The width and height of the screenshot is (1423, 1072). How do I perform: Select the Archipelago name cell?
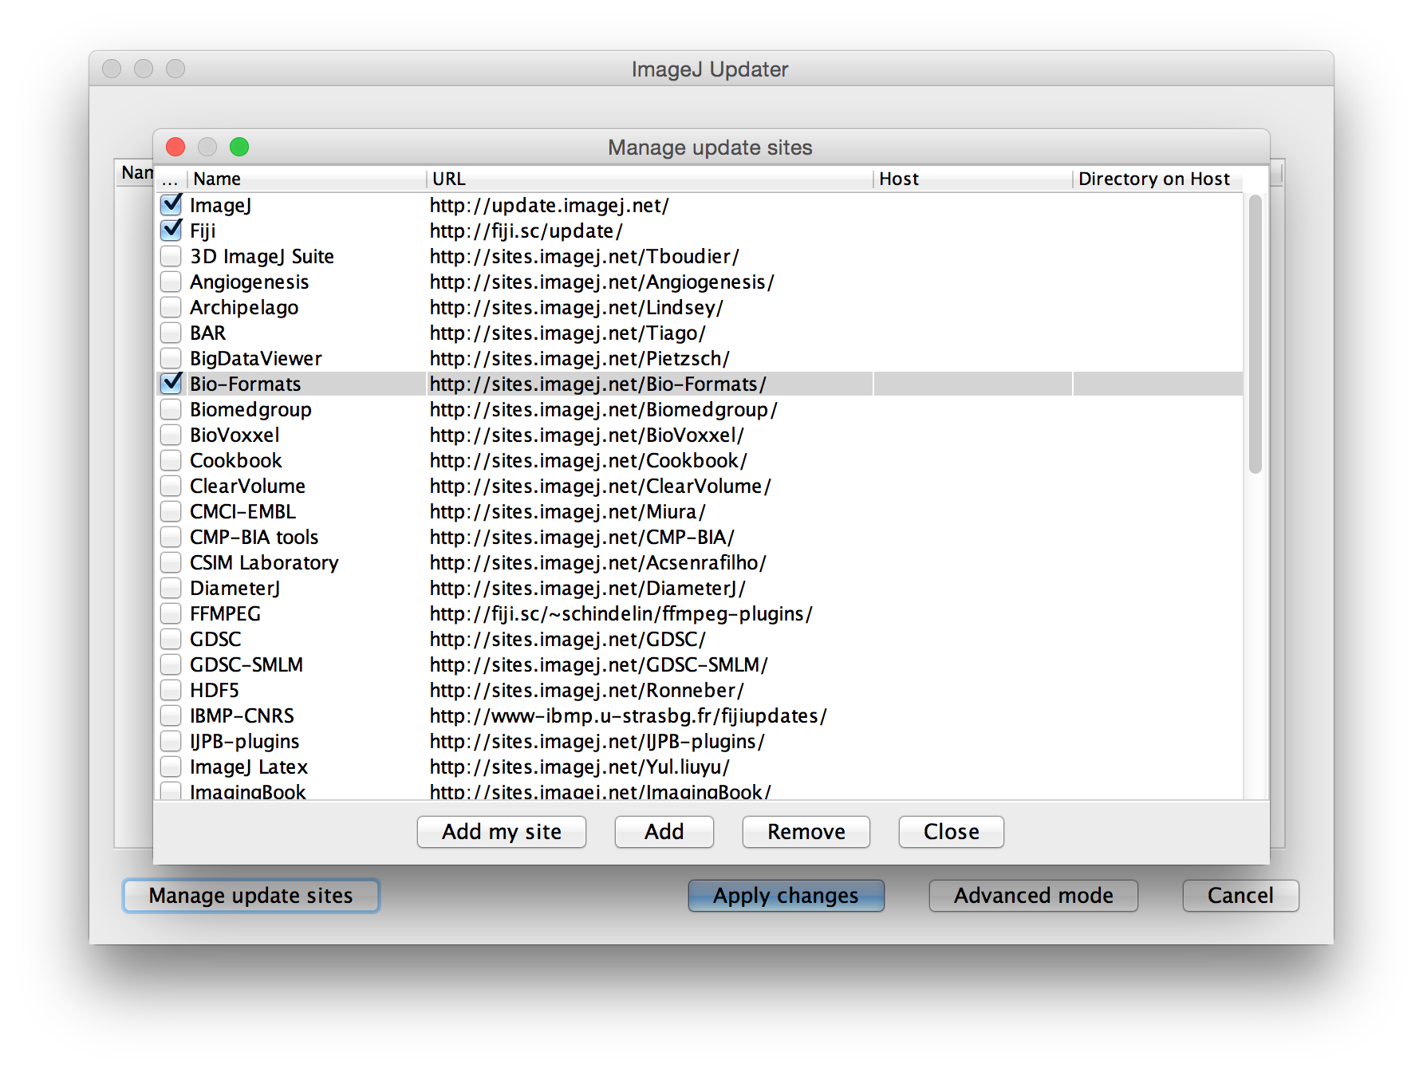click(x=306, y=307)
